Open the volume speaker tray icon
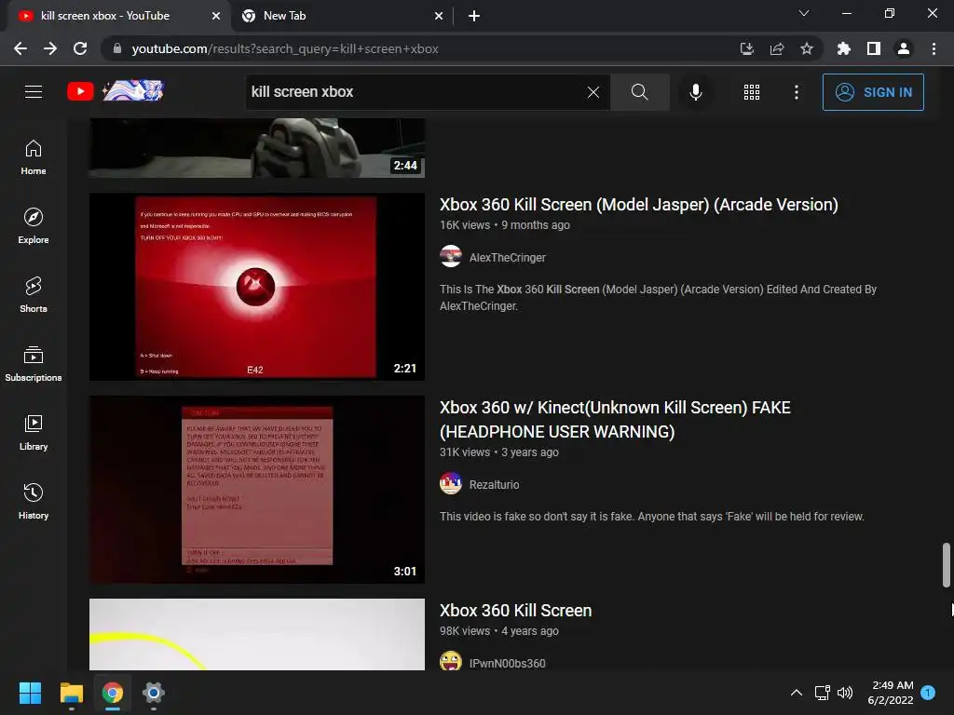This screenshot has height=715, width=954. pos(844,693)
